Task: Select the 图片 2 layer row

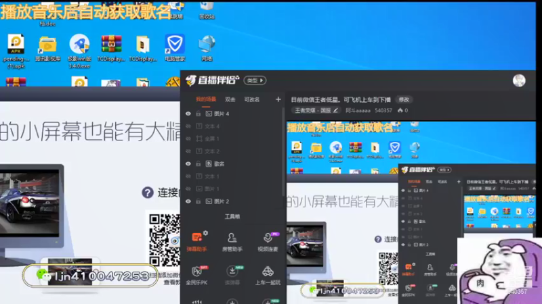Action: pos(232,201)
